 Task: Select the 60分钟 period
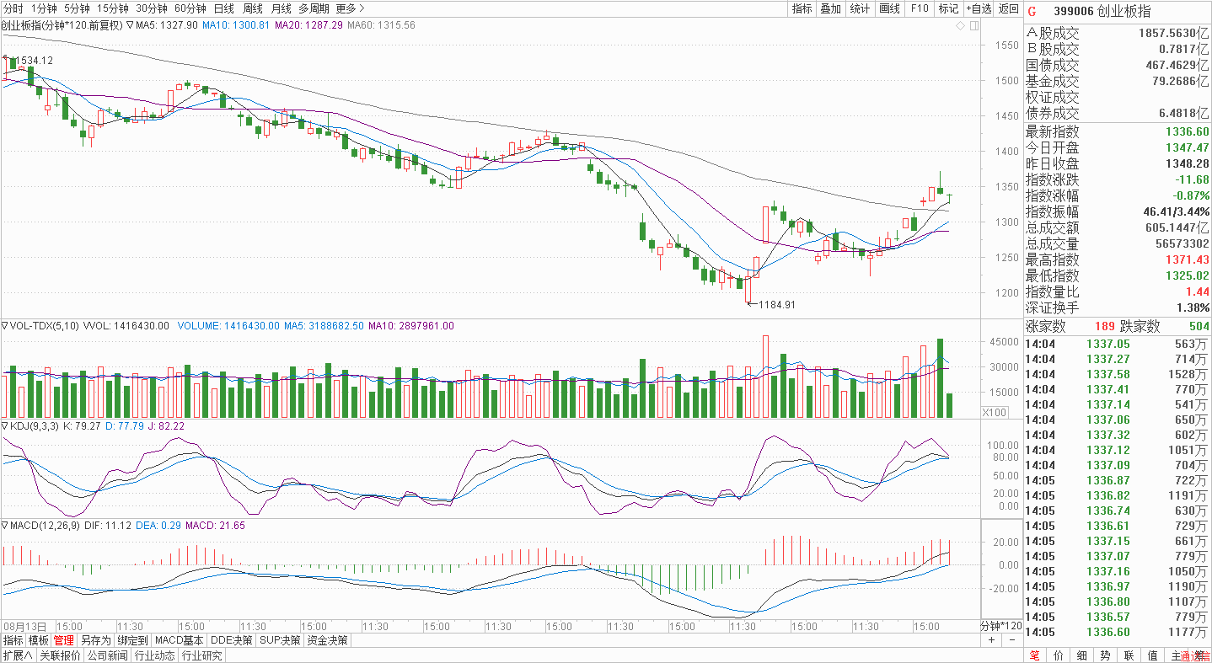pos(190,8)
